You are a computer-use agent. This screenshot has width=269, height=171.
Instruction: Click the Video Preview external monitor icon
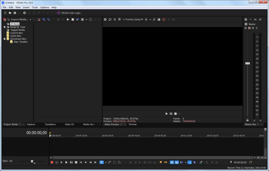[x=110, y=20]
